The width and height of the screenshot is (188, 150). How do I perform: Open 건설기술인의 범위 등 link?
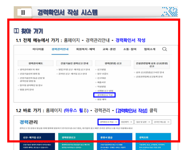pyautogui.click(x=30, y=74)
